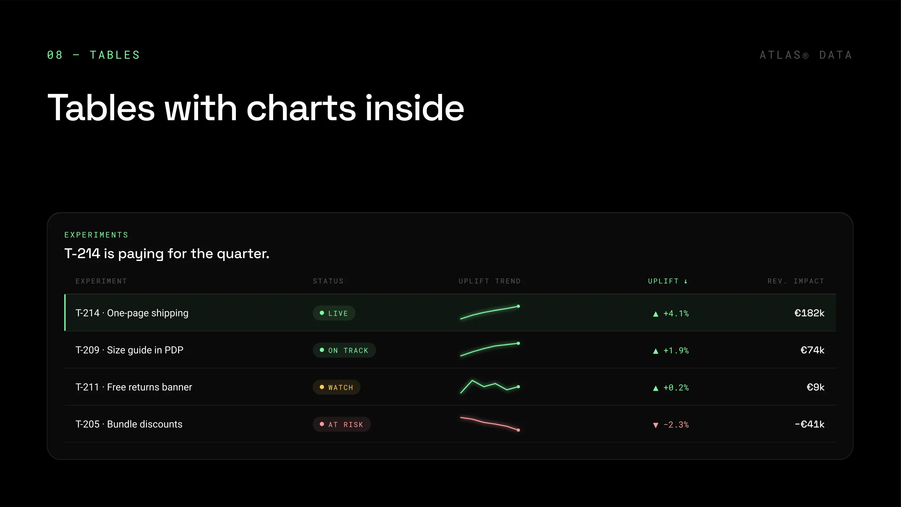Click the 'Tables with charts inside' title
This screenshot has height=507, width=901.
[256, 108]
